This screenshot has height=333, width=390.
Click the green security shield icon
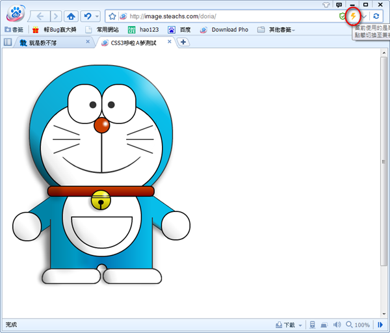coord(343,16)
